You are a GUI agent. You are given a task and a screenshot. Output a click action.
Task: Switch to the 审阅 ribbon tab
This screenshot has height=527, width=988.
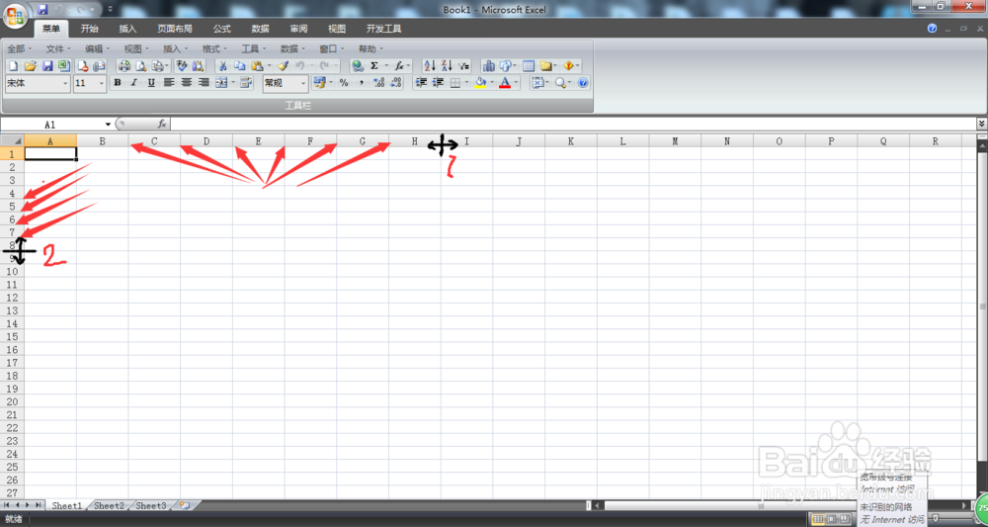pyautogui.click(x=298, y=29)
